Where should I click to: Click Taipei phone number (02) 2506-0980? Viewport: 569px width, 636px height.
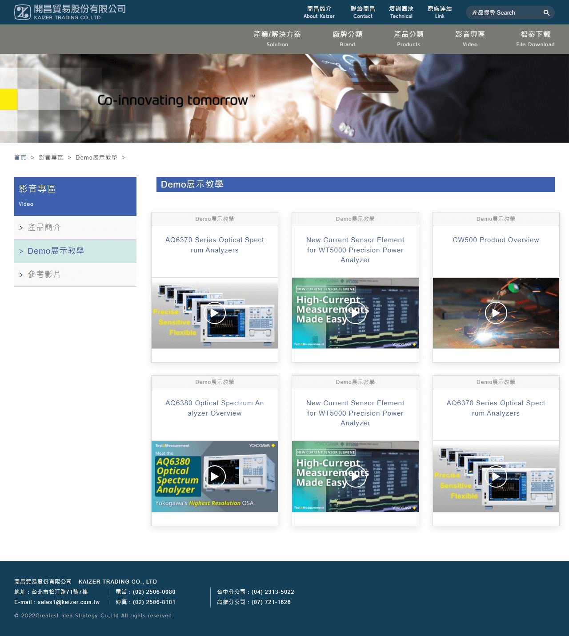pyautogui.click(x=154, y=592)
